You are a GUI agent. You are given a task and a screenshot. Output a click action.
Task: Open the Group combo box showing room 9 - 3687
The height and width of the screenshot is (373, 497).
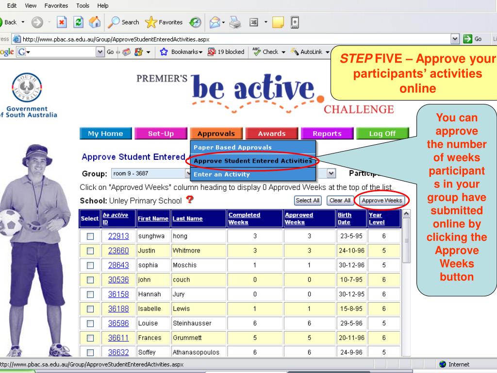point(151,173)
